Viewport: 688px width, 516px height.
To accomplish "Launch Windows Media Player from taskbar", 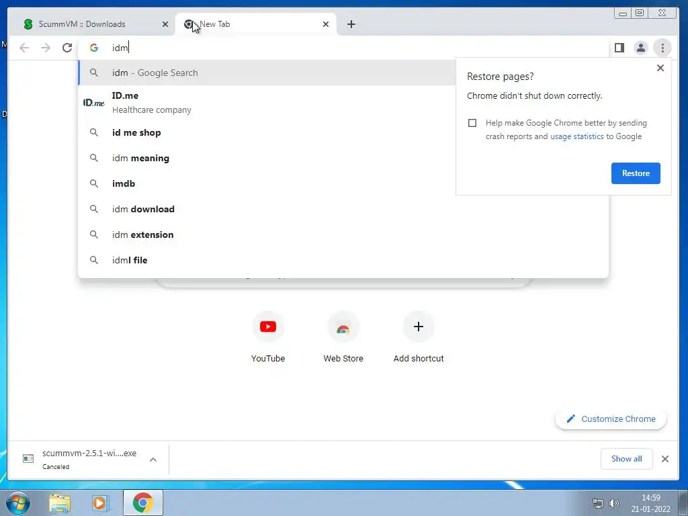I will 100,503.
